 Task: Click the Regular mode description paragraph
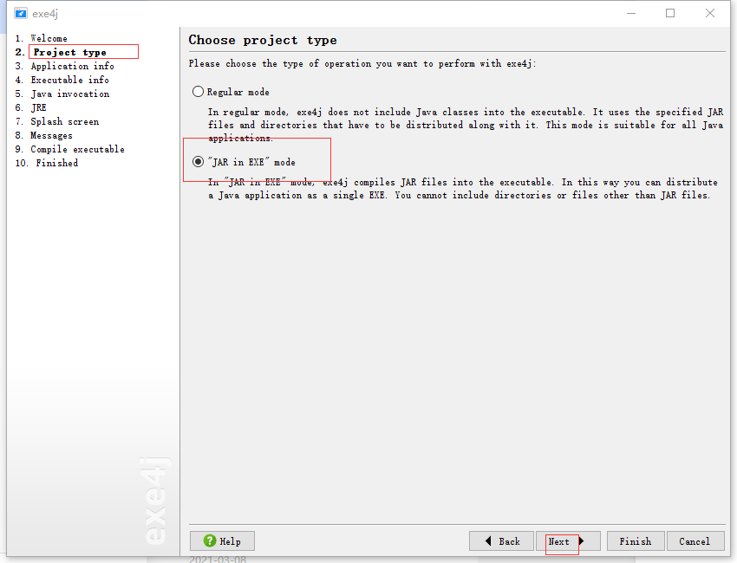[466, 125]
